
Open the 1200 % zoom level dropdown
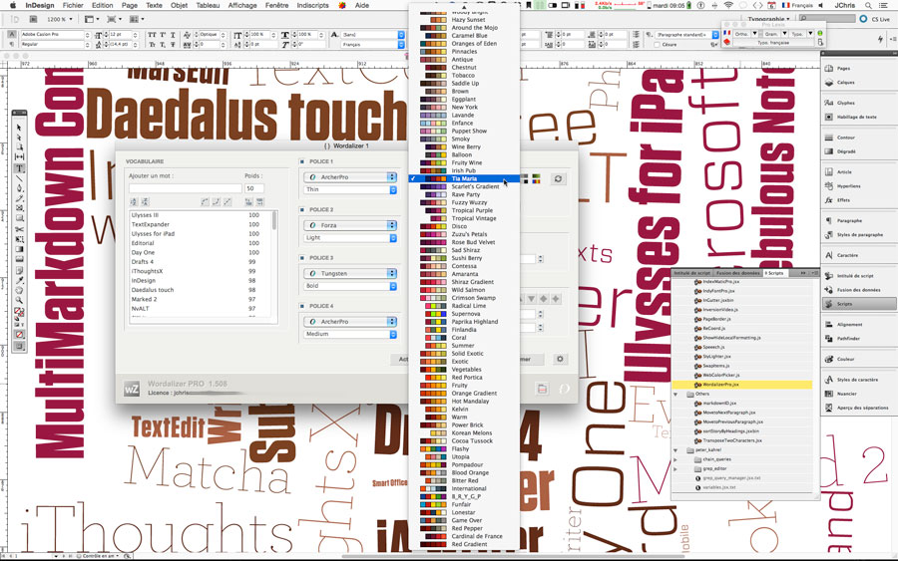click(x=60, y=19)
